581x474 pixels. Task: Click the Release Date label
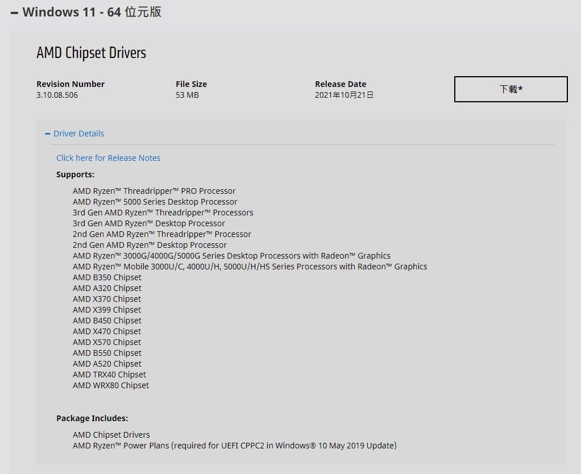341,84
